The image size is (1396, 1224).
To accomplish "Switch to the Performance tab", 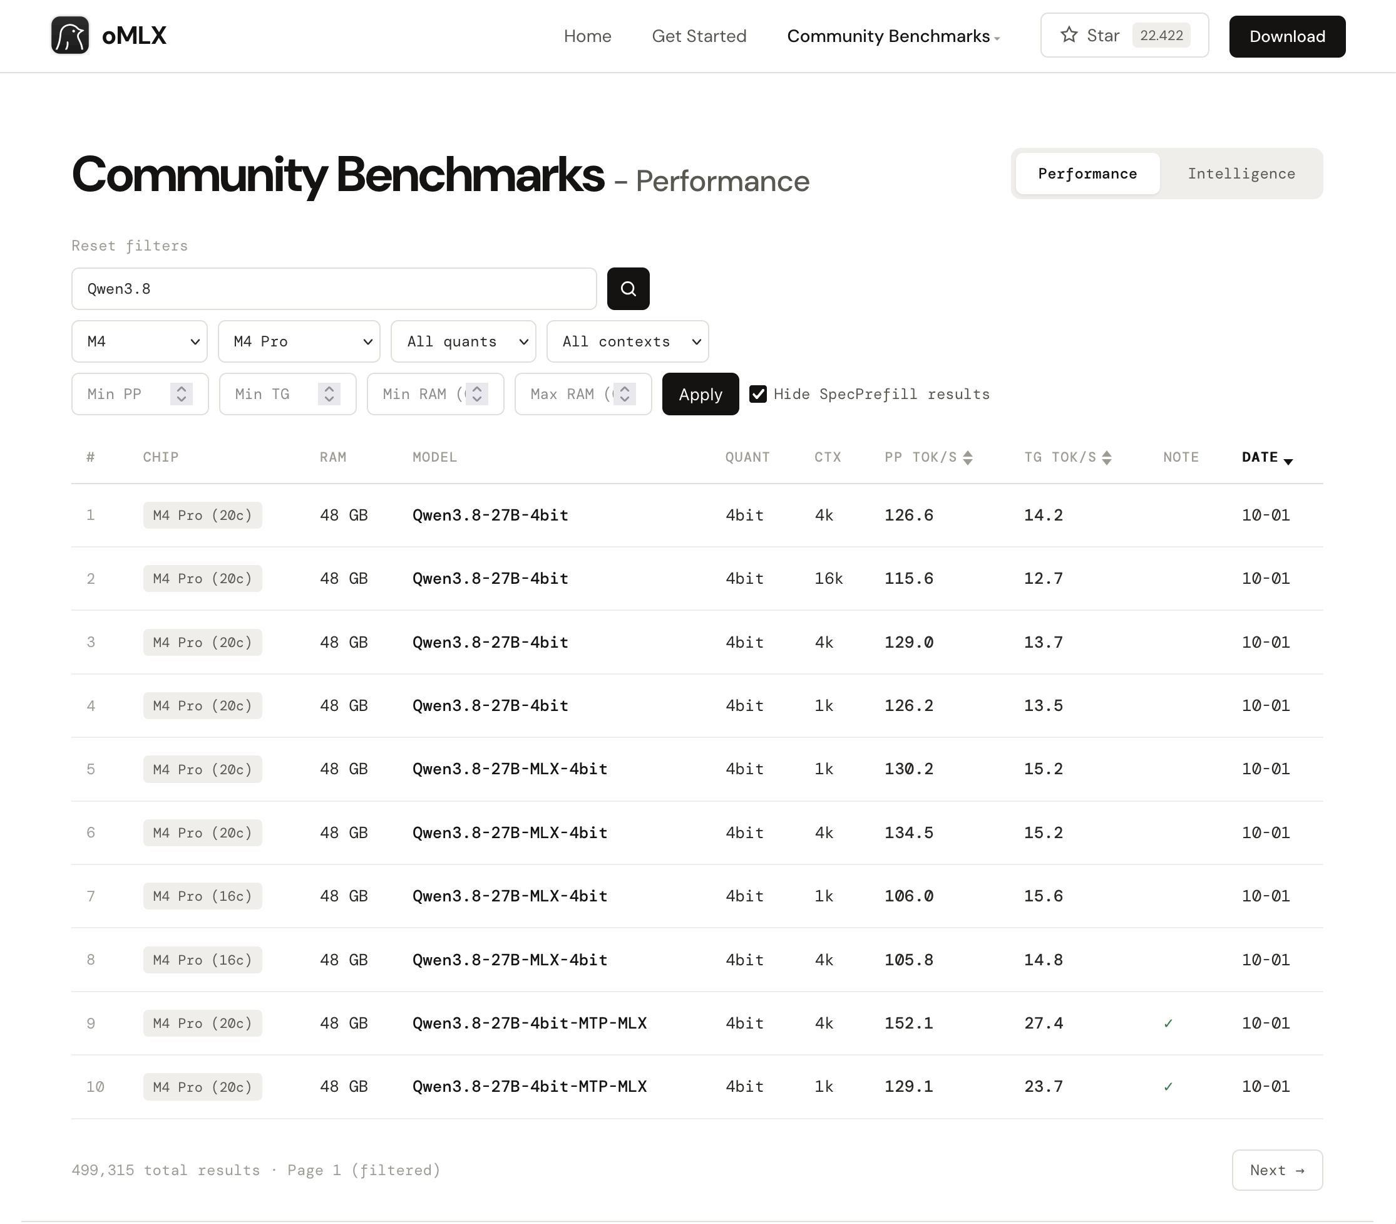I will tap(1087, 174).
